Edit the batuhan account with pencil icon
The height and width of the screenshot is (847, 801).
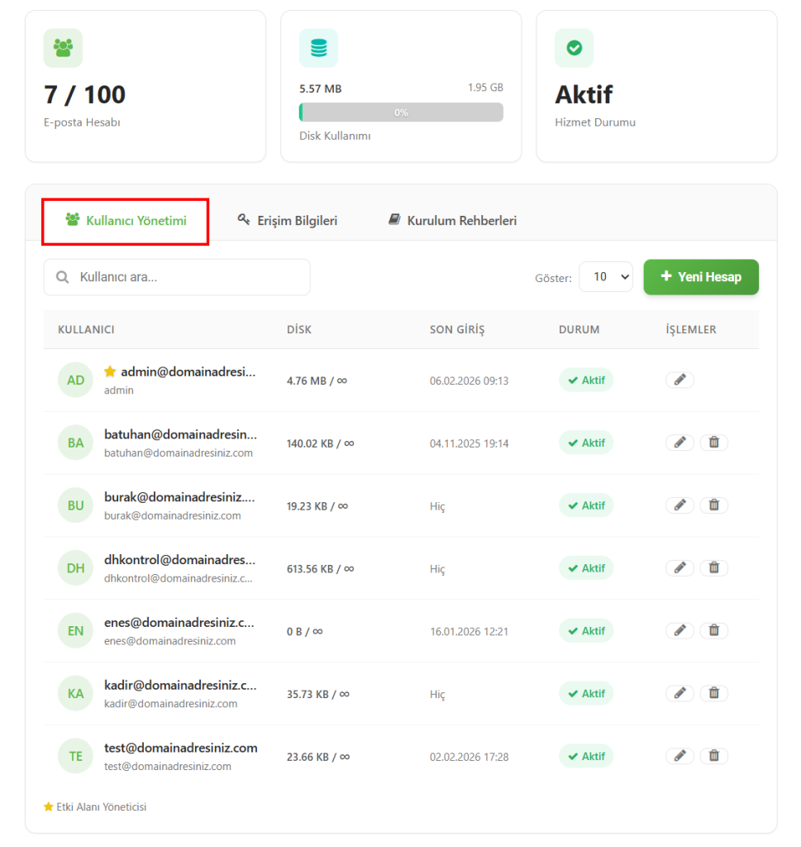click(x=679, y=443)
